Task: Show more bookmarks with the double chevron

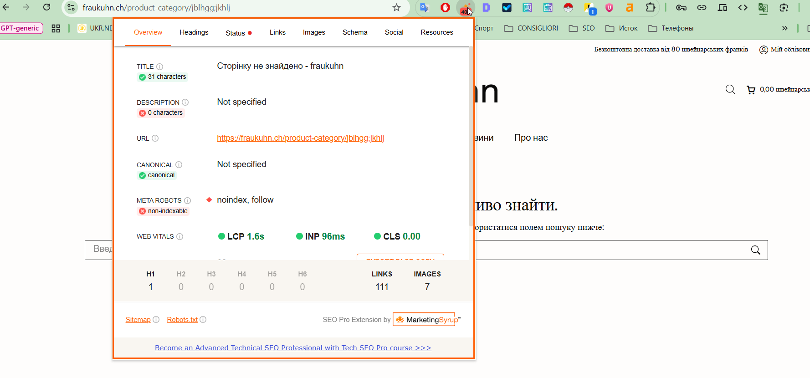Action: pyautogui.click(x=784, y=28)
